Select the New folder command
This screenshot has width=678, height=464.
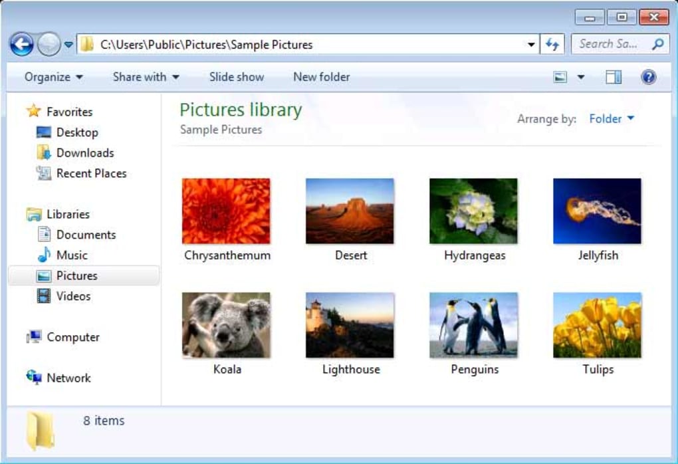pyautogui.click(x=321, y=76)
